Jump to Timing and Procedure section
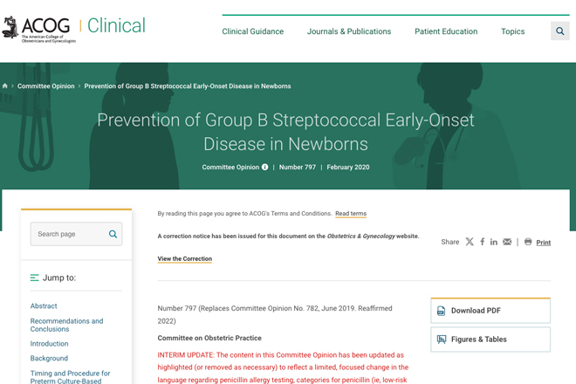Viewport: 576px width, 384px height. pyautogui.click(x=70, y=377)
